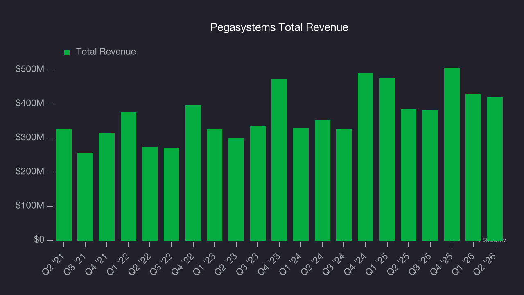This screenshot has width=524, height=295.
Task: Click the green Total Revenue legend swatch
Action: coord(67,52)
